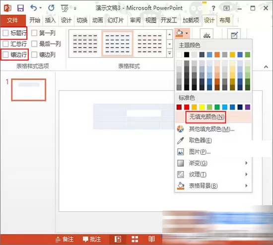Image resolution: width=273 pixels, height=245 pixels.
Task: Expand the table styles gallery more arrow
Action: pos(170,53)
